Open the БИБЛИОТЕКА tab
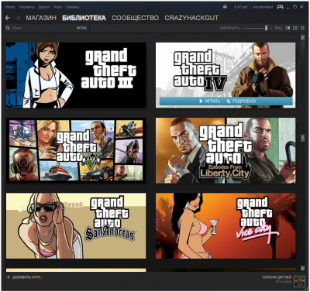The height and width of the screenshot is (292, 310). [84, 18]
